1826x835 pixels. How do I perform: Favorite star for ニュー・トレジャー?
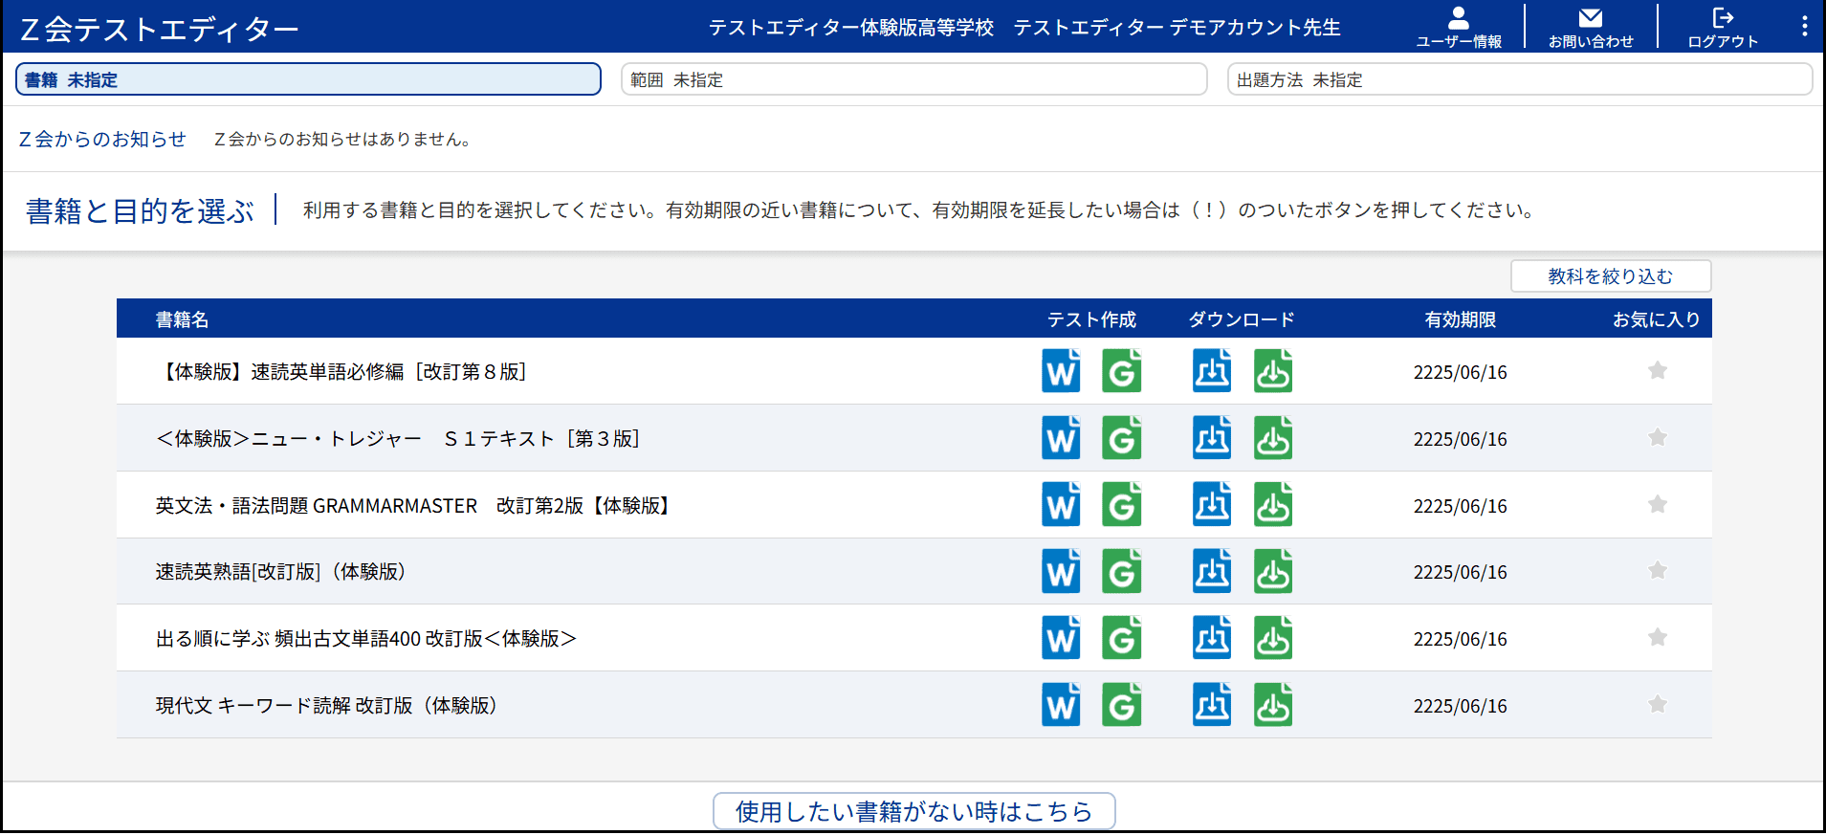[1658, 437]
